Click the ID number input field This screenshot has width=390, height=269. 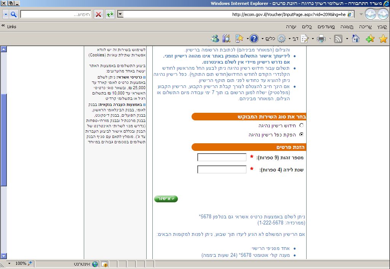tap(222, 157)
